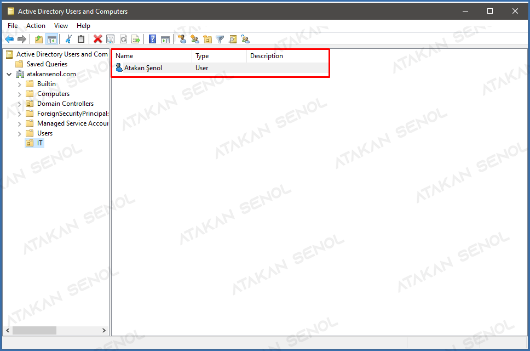Image resolution: width=530 pixels, height=351 pixels.
Task: Select the ForeignSecurityPrincipals tree item
Action: pyautogui.click(x=73, y=114)
